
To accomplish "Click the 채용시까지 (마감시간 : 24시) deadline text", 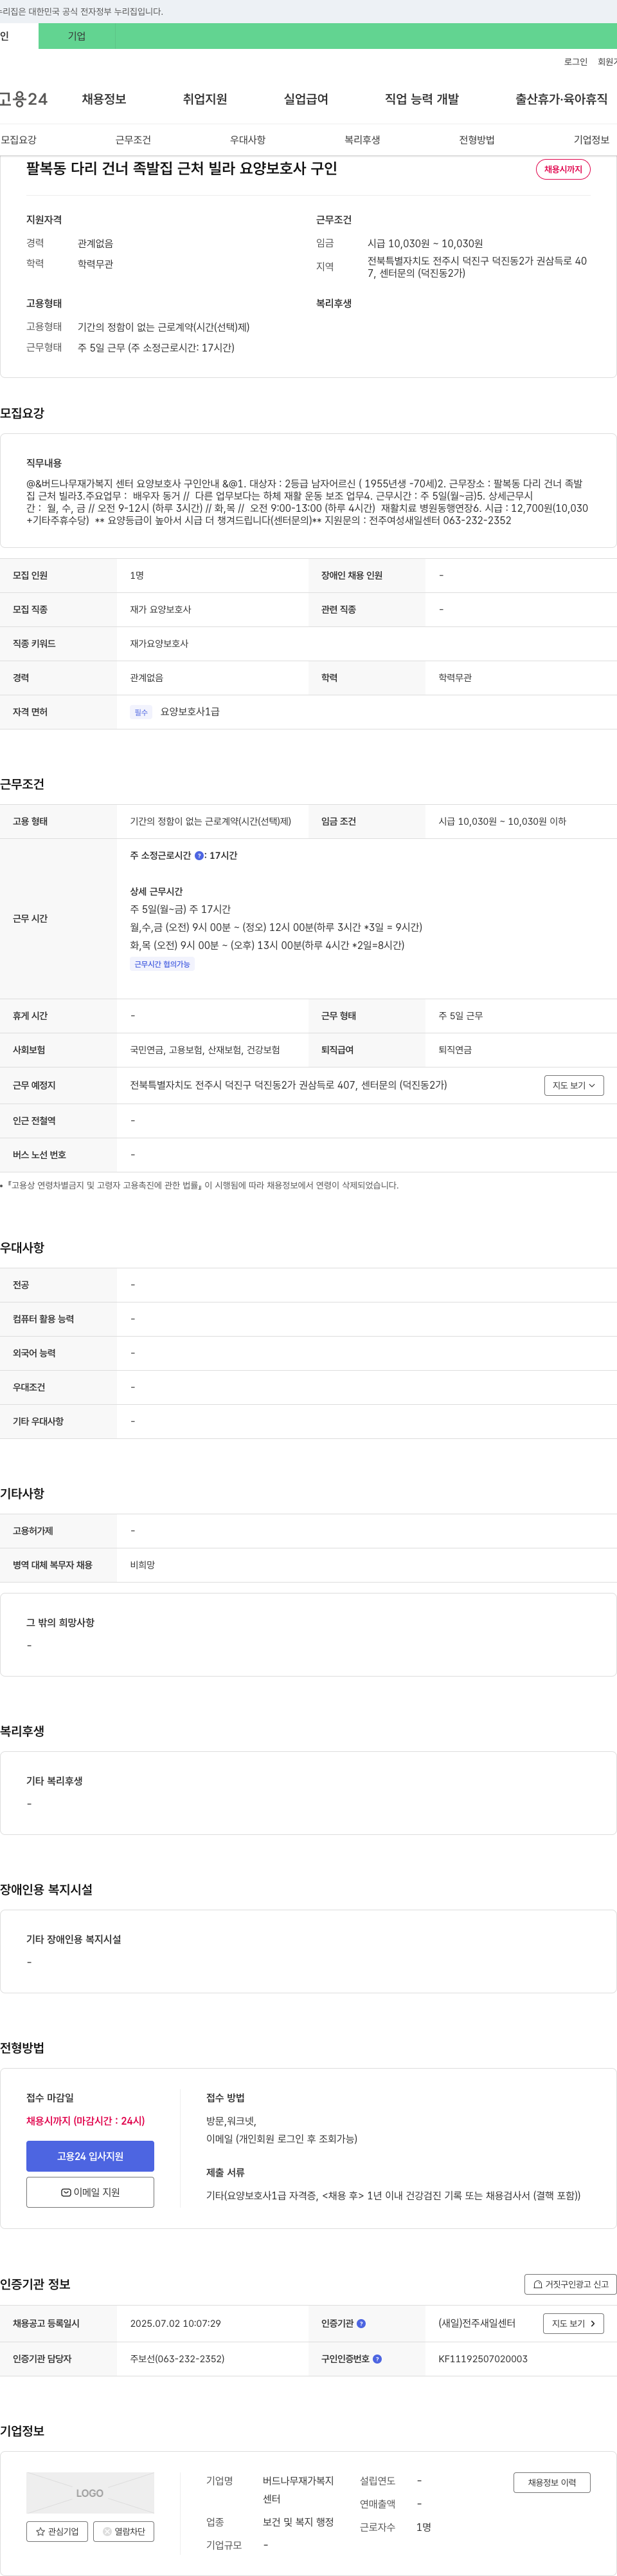I will [86, 2120].
